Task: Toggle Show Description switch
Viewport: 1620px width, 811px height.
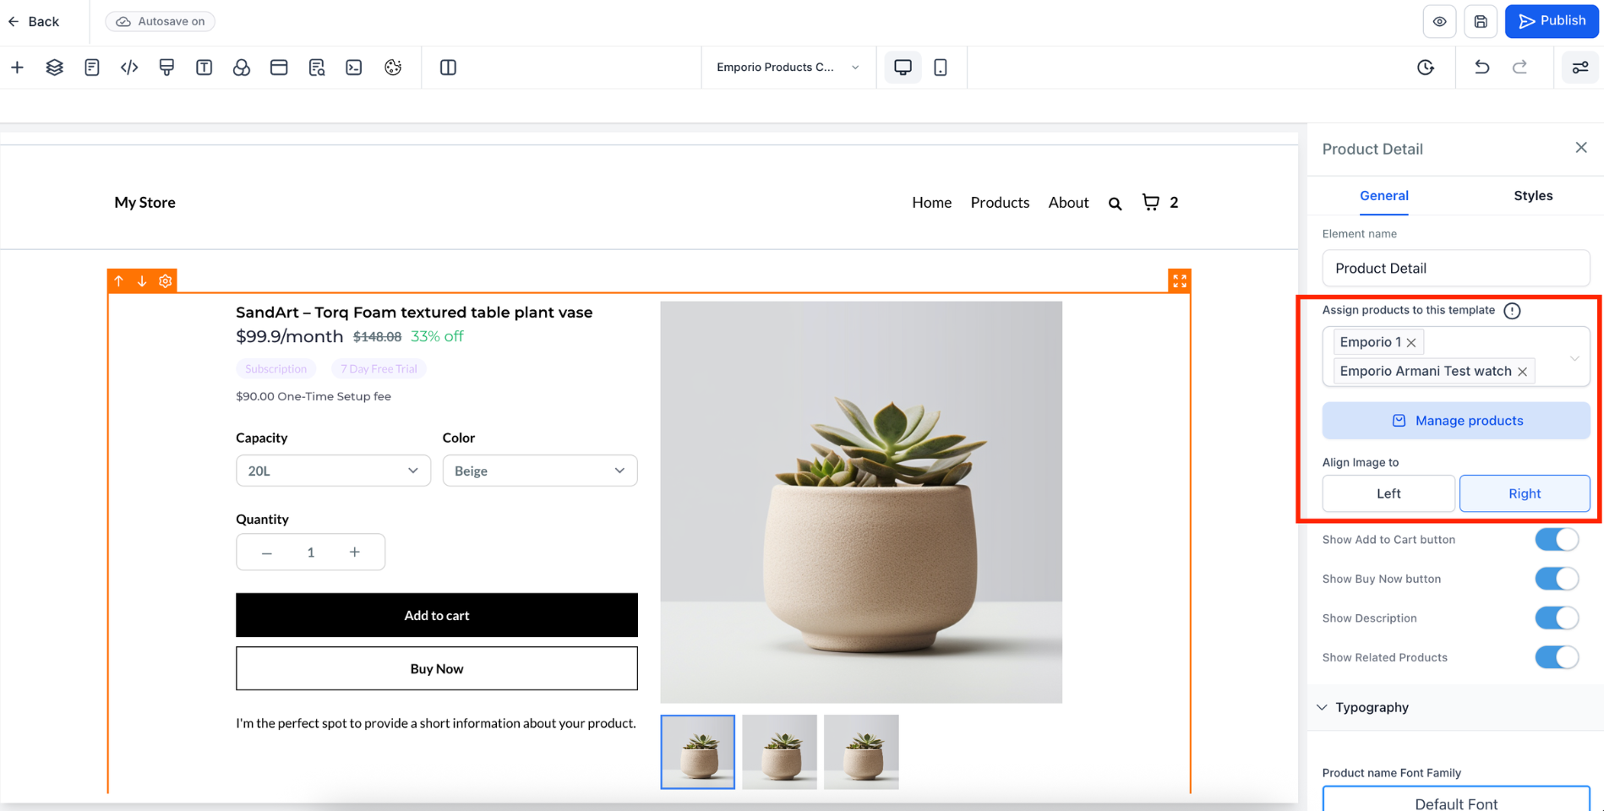Action: [x=1557, y=618]
